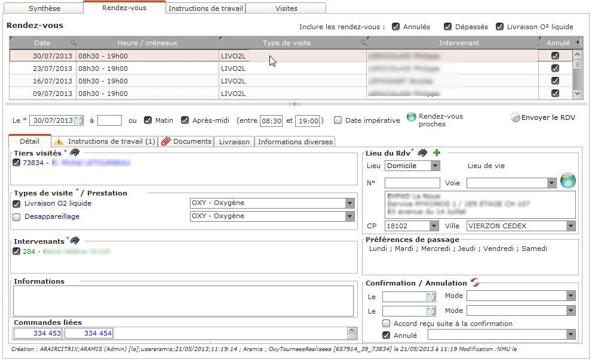Switch to the top Instructions de travail tab
This screenshot has width=592, height=360.
(x=205, y=8)
